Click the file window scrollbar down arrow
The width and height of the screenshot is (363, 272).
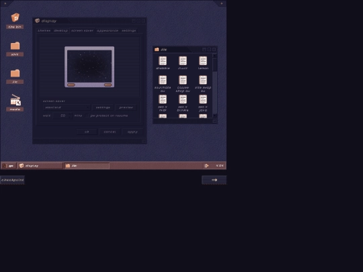click(214, 116)
